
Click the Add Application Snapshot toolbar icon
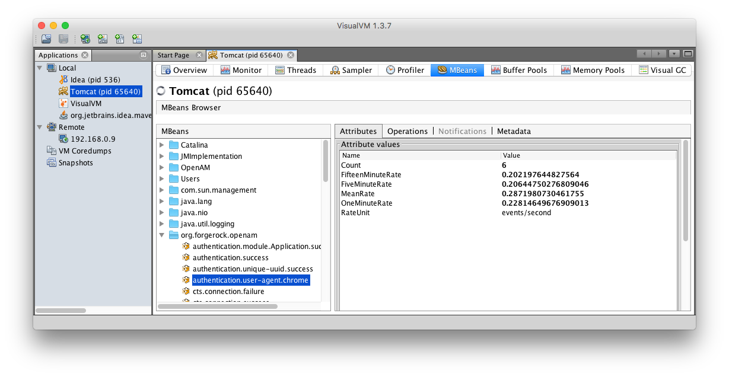click(137, 39)
